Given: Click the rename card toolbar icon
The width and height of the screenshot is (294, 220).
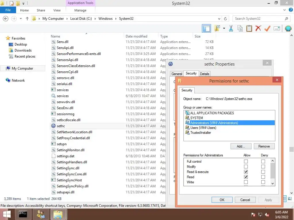Looking at the screenshot, I should pyautogui.click(x=277, y=28).
